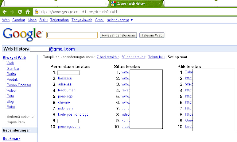Open feedburner query link
The image size is (237, 142).
(x=66, y=90)
